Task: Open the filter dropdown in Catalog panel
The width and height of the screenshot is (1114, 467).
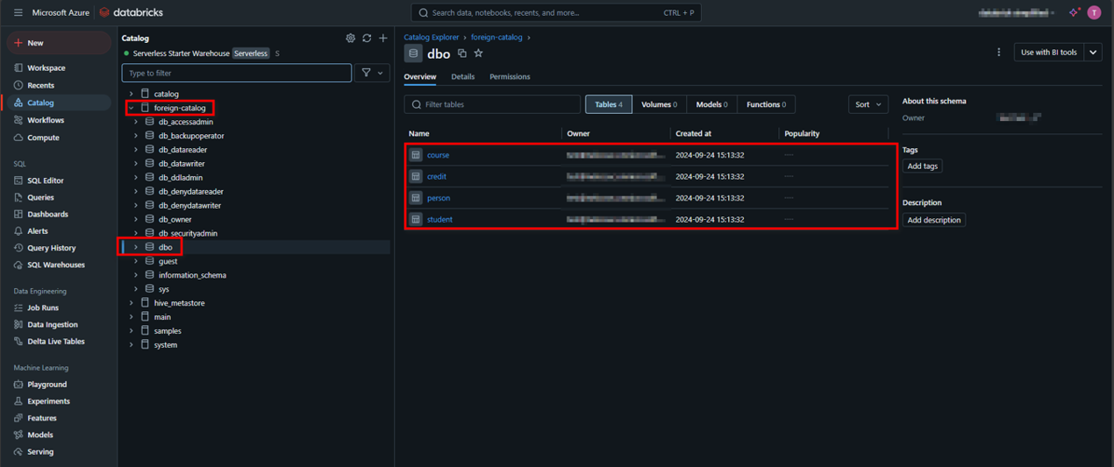Action: coord(373,73)
